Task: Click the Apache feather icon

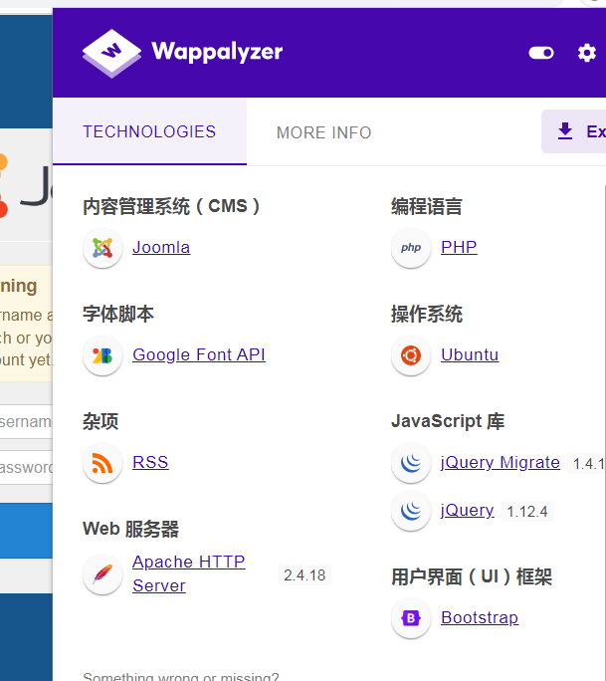Action: point(102,575)
